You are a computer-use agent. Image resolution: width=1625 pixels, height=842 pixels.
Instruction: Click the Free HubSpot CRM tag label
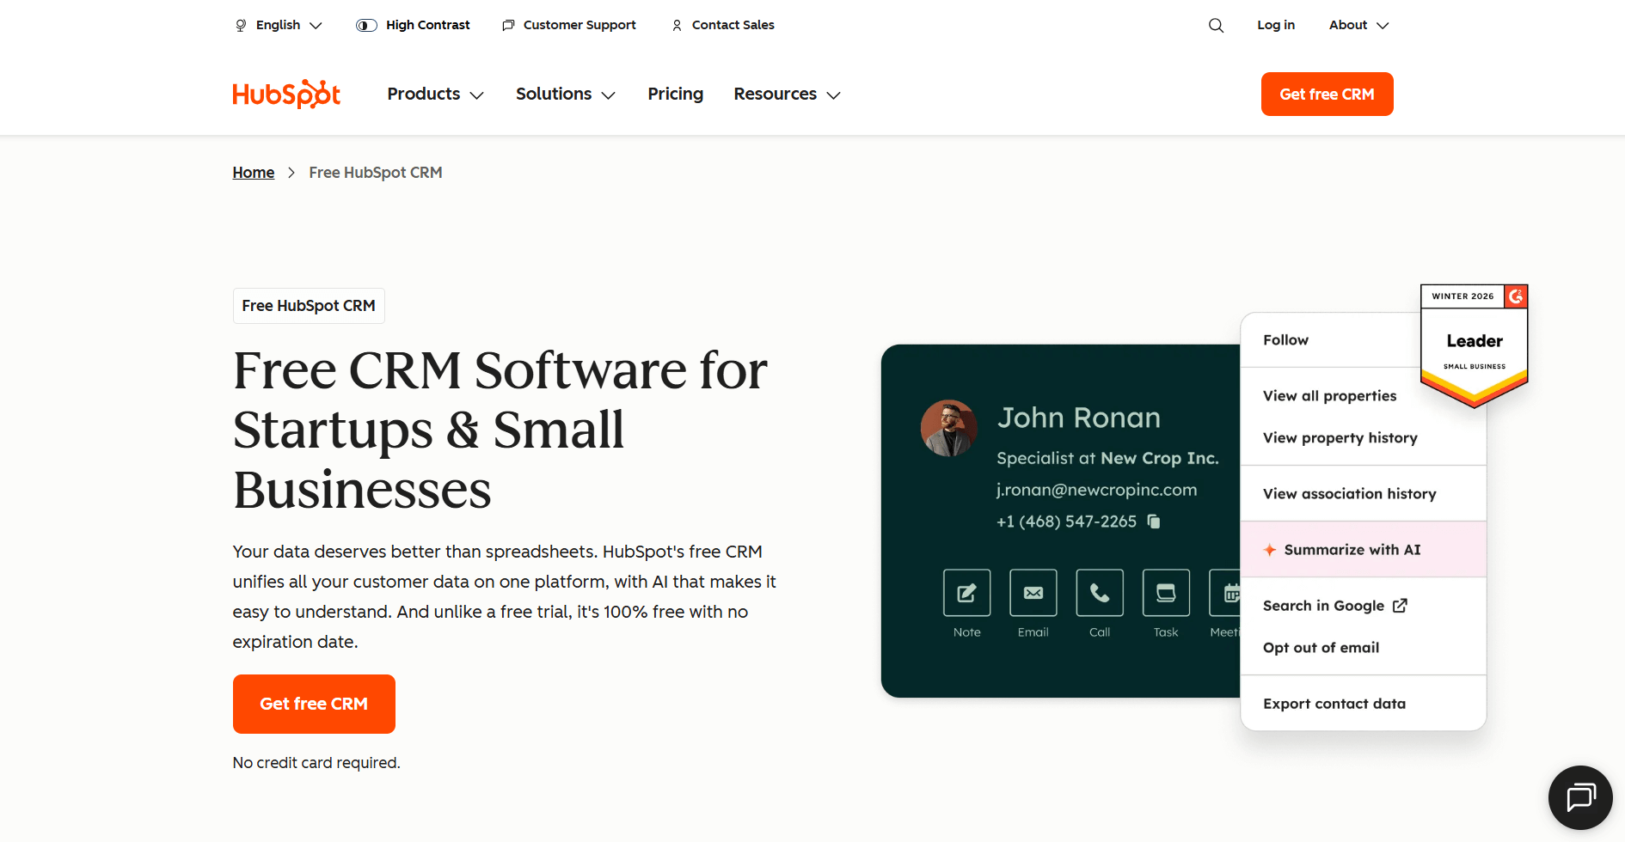(x=309, y=306)
